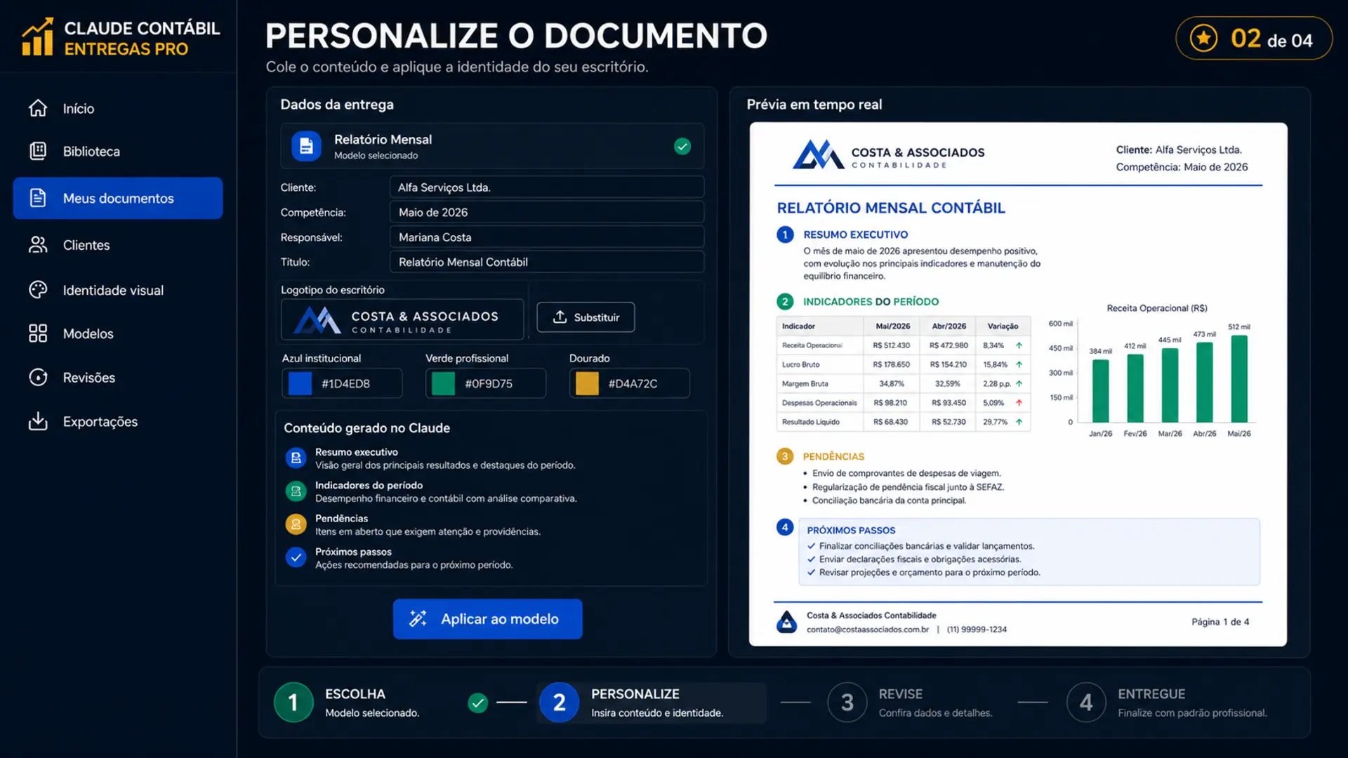This screenshot has height=758, width=1348.
Task: Select the Meus documentos document icon
Action: click(38, 198)
